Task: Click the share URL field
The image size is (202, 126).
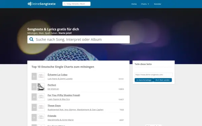Action: (154, 75)
